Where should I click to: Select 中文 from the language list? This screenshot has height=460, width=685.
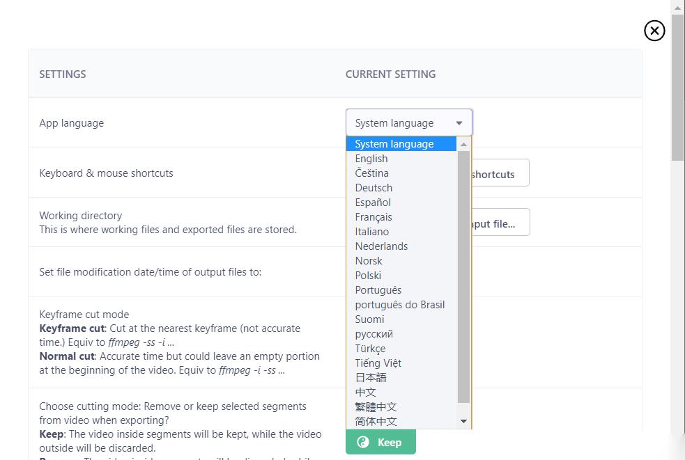coord(401,392)
